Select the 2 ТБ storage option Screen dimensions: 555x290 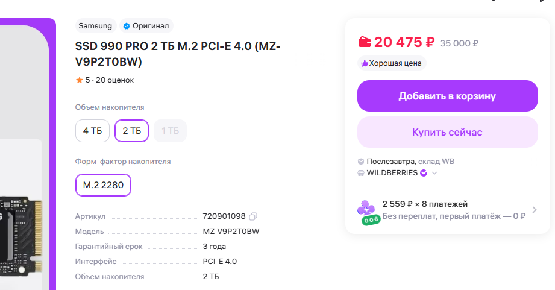(x=131, y=130)
